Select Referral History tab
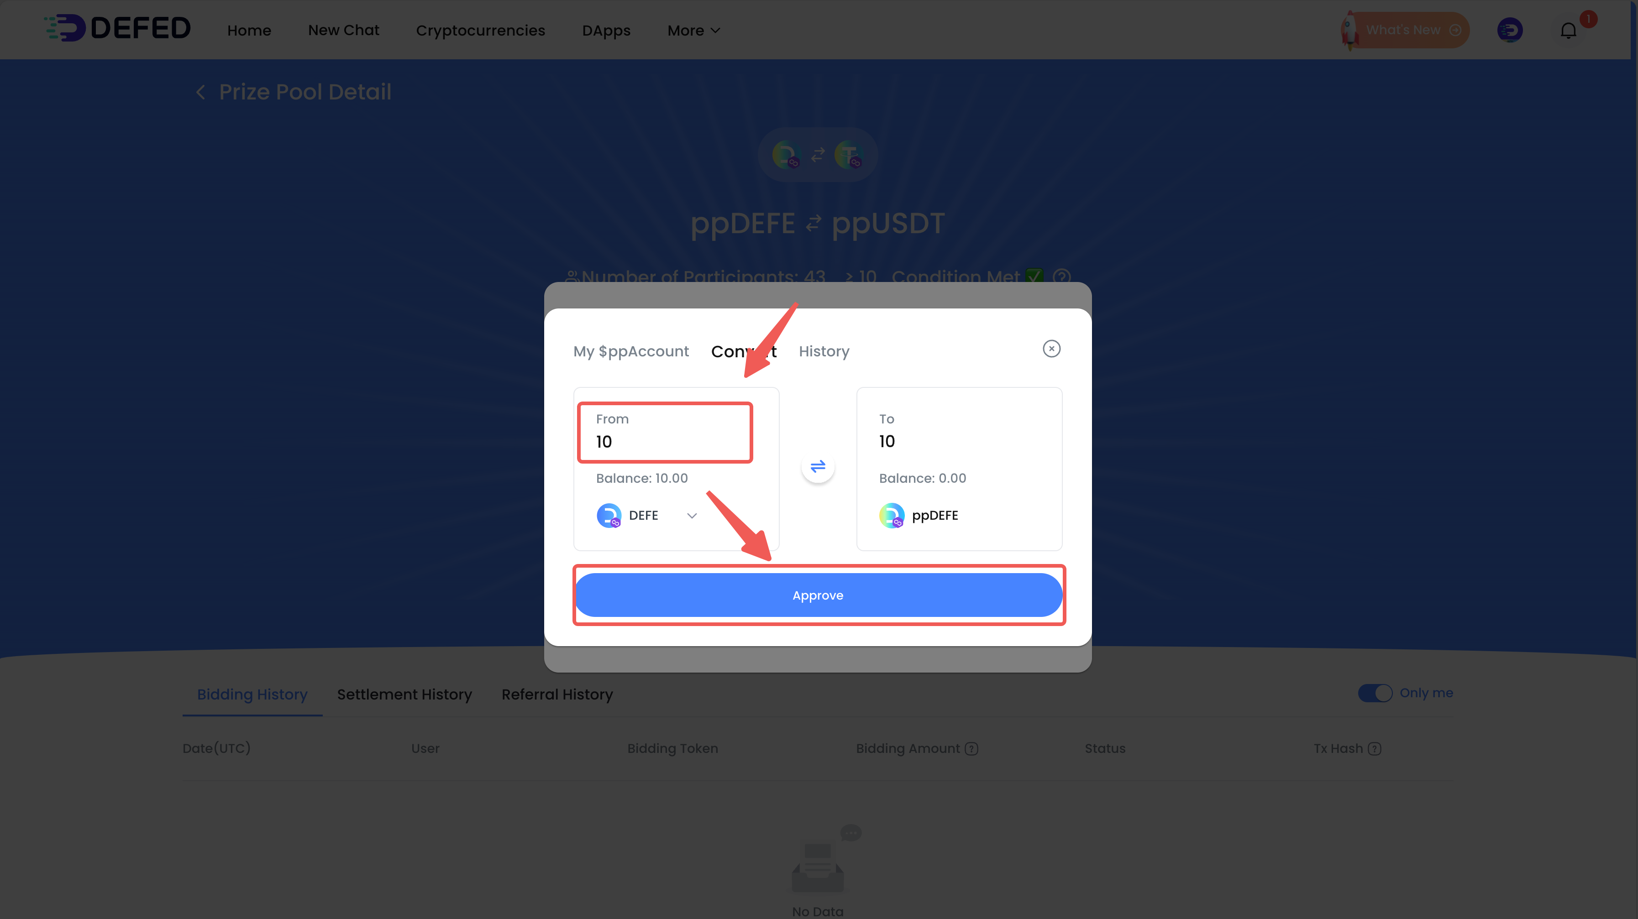The image size is (1638, 919). coord(557,694)
